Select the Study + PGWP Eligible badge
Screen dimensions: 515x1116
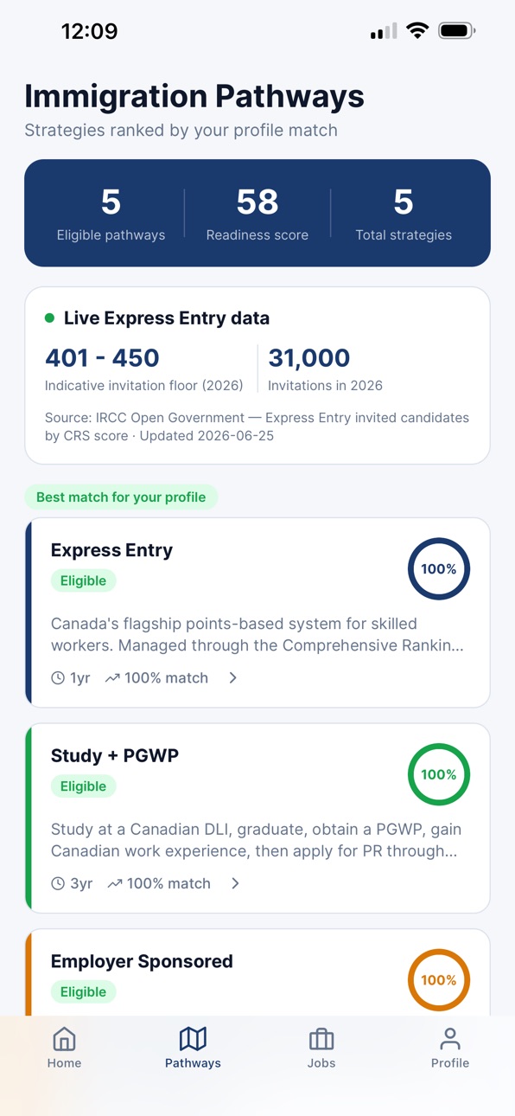click(x=83, y=786)
